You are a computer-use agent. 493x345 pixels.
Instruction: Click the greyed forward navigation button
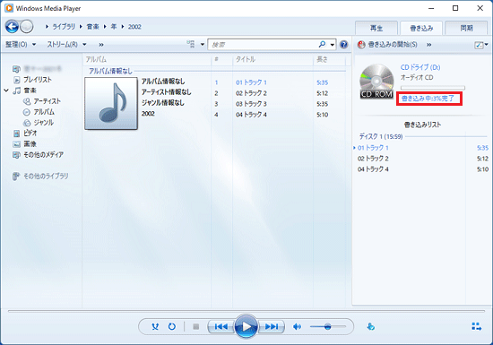tap(27, 27)
